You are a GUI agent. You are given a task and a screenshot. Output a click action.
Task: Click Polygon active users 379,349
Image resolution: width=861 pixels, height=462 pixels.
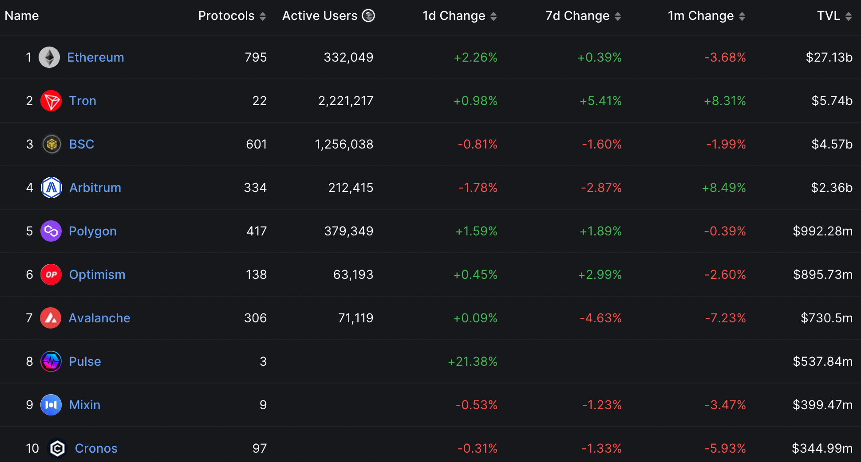tap(348, 231)
